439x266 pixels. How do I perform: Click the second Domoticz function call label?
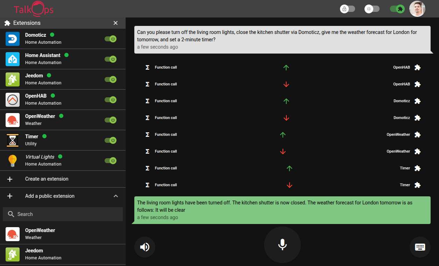click(166, 118)
